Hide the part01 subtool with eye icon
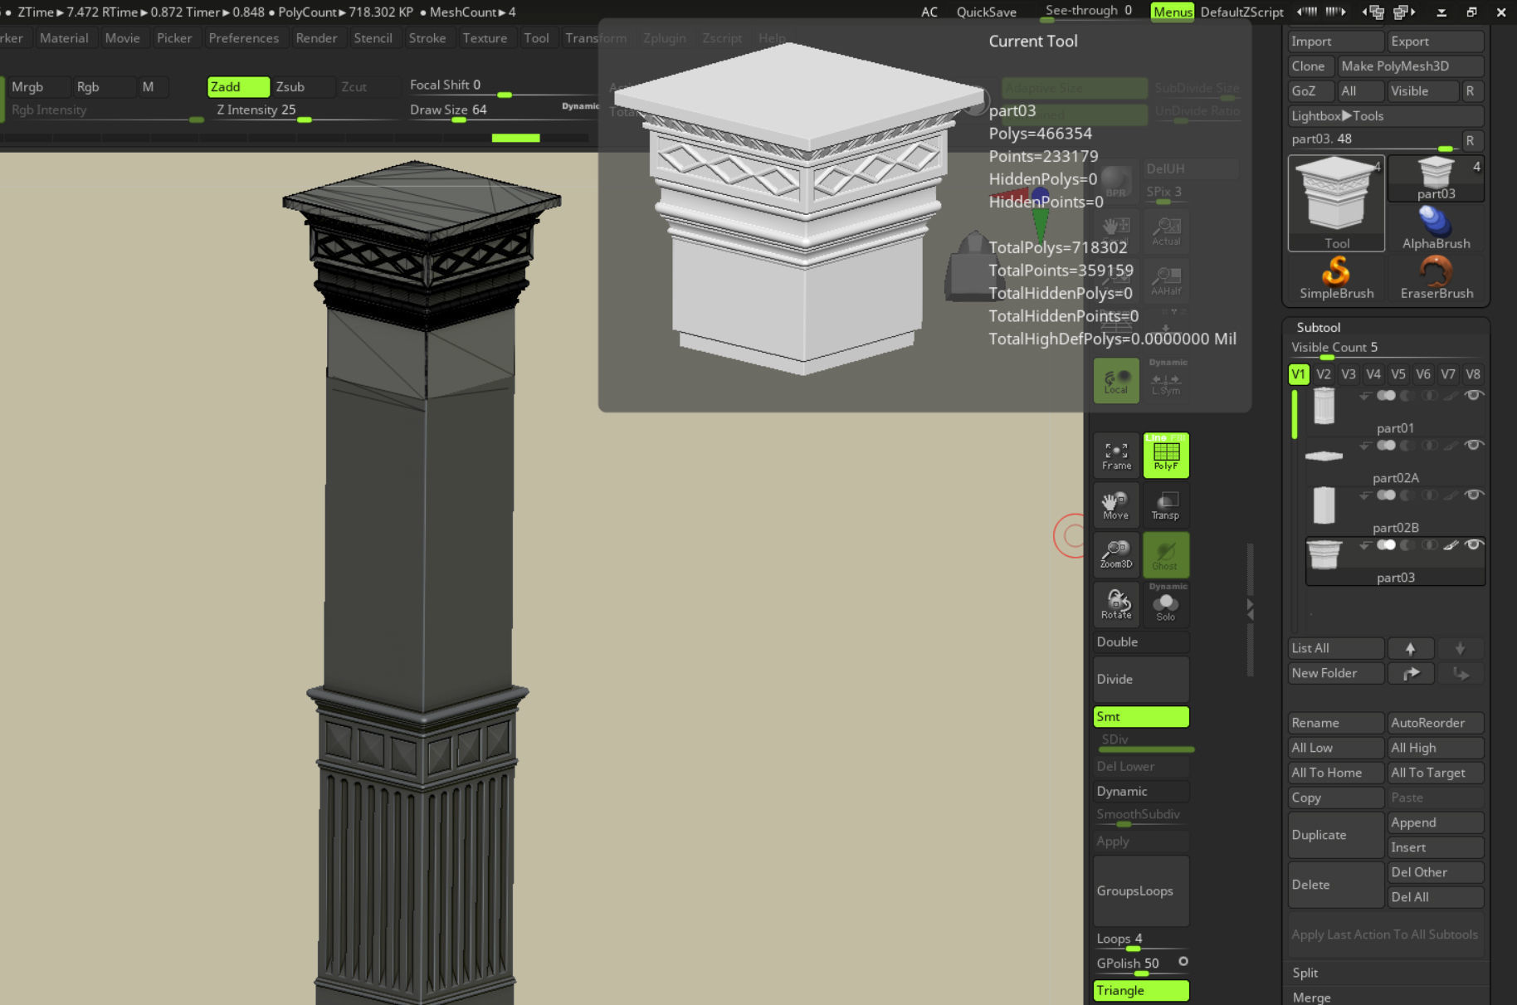The height and width of the screenshot is (1005, 1517). click(x=1474, y=396)
